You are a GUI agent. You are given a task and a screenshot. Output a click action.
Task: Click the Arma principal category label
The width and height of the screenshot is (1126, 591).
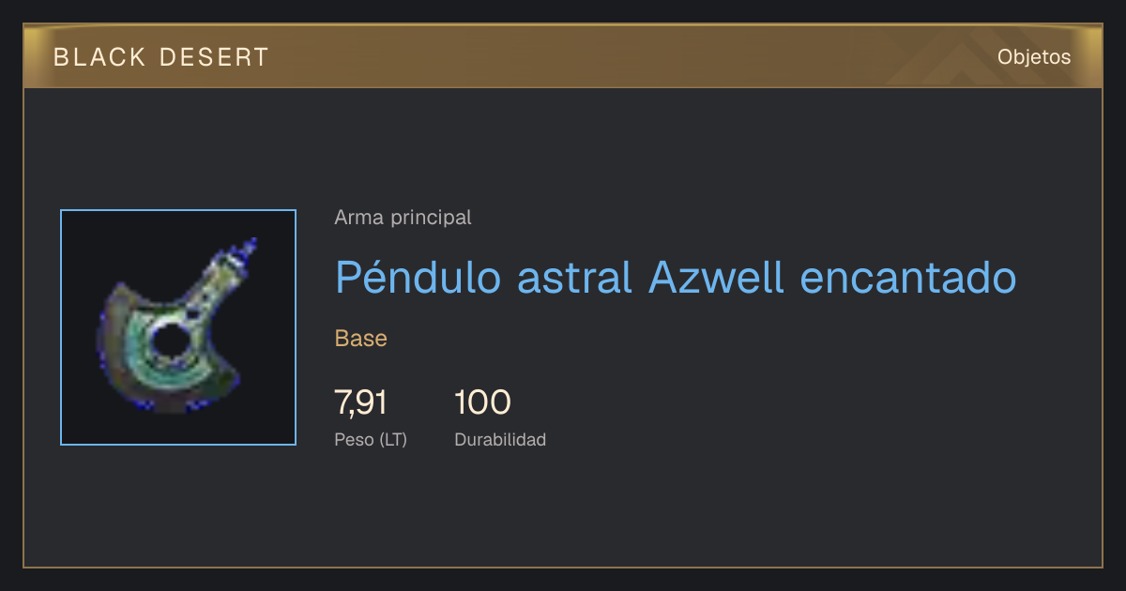pos(403,218)
